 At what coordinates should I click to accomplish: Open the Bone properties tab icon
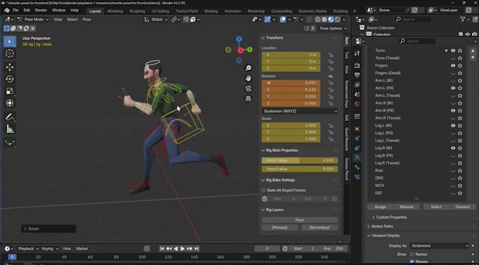(357, 167)
